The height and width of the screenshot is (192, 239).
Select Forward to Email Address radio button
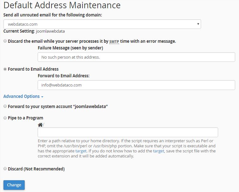point(5,69)
